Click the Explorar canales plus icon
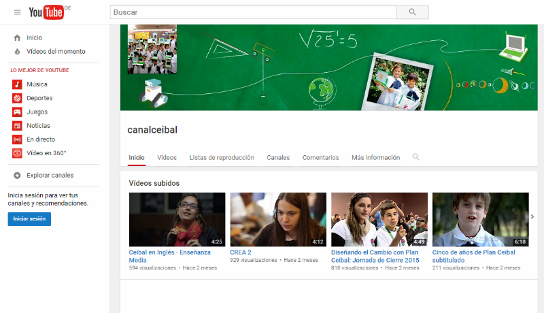544x313 pixels. coord(17,176)
